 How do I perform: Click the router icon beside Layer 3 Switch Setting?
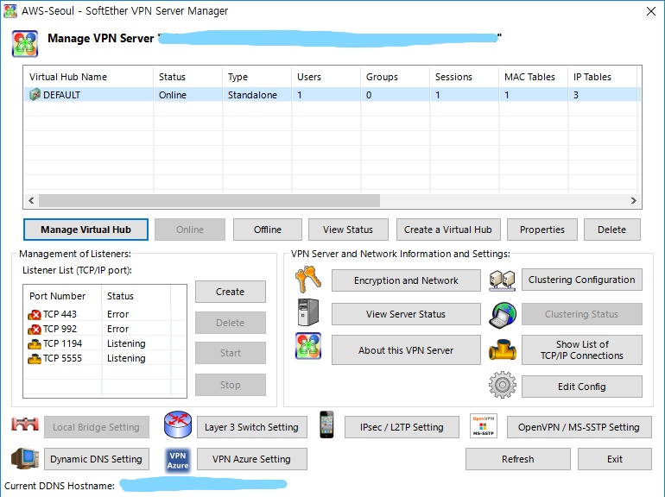point(177,426)
